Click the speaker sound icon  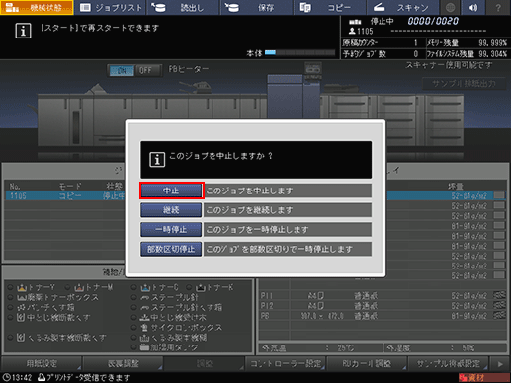point(473,7)
